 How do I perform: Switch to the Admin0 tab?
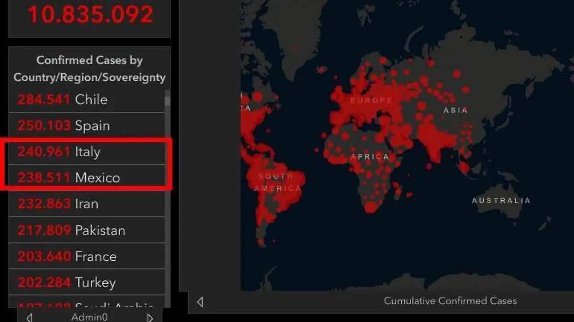89,317
